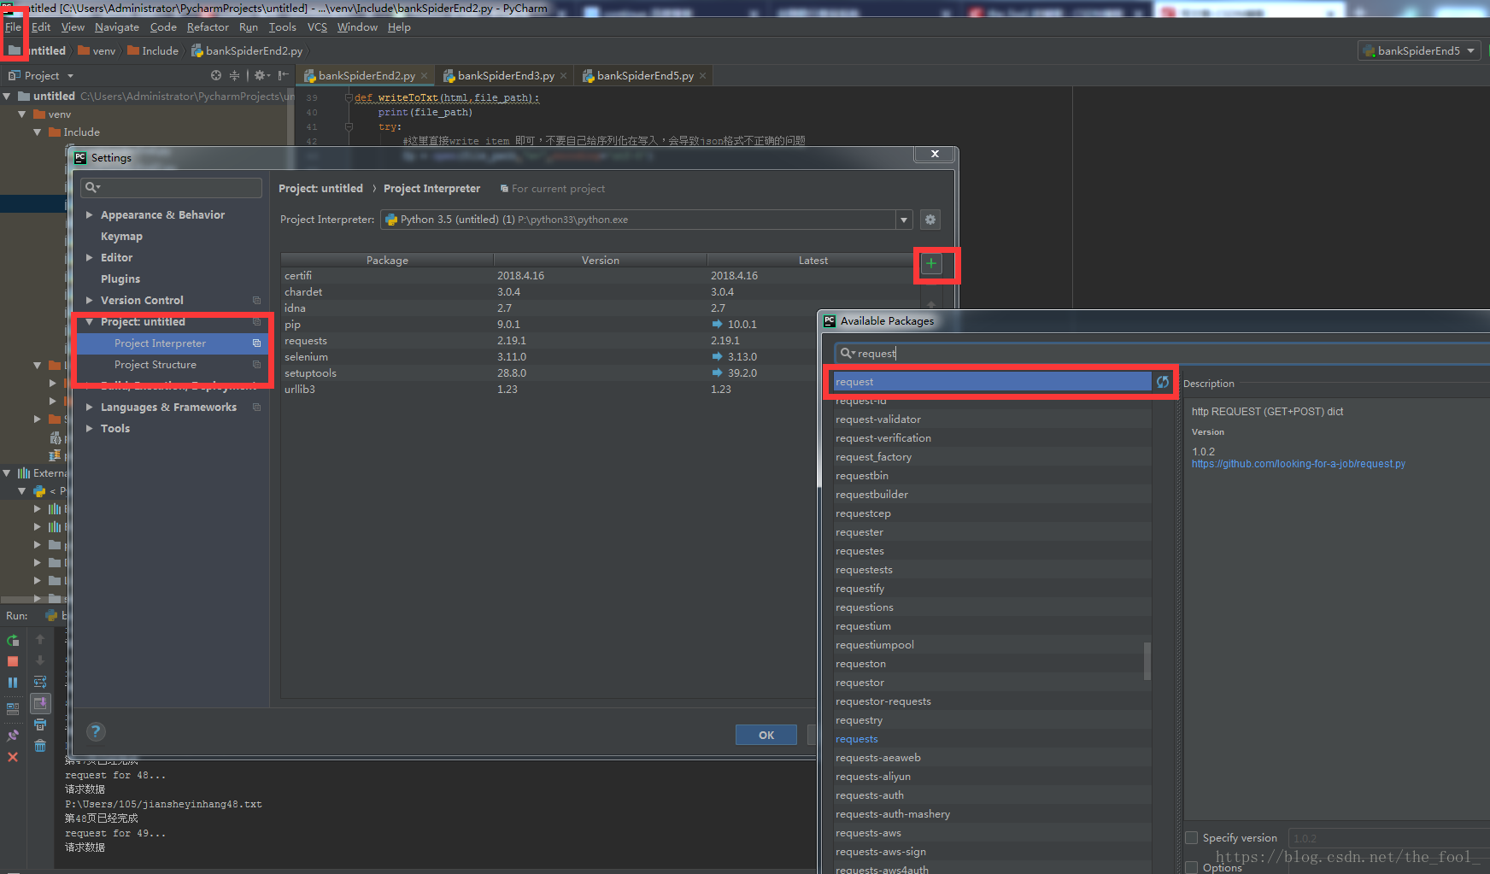The image size is (1490, 874).
Task: Open the VCS menu
Action: (317, 27)
